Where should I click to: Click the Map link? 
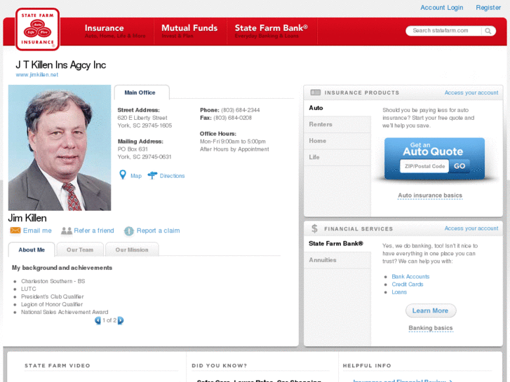pos(136,176)
